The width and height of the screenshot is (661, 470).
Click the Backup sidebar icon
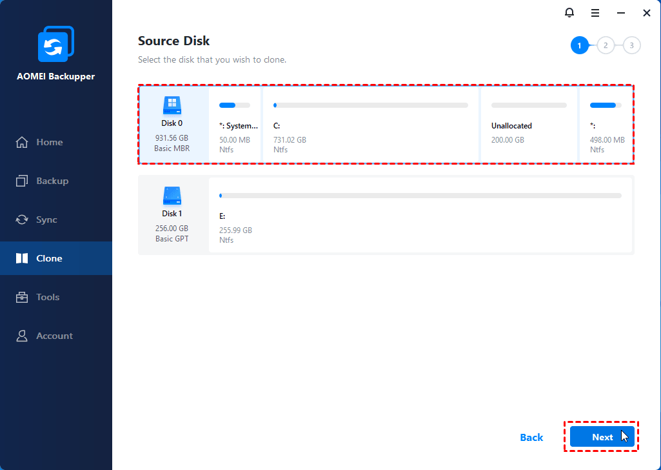[x=23, y=181]
